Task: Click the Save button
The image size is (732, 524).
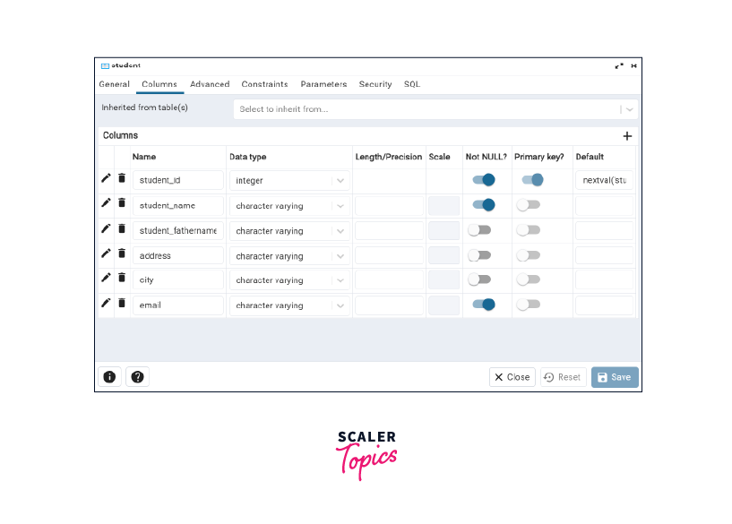Action: pos(615,377)
